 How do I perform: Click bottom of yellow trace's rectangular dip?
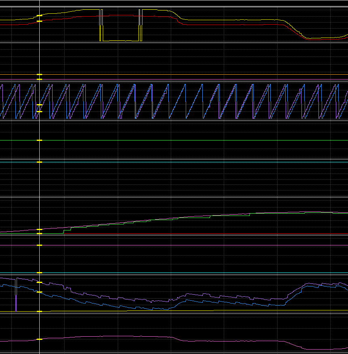point(121,41)
